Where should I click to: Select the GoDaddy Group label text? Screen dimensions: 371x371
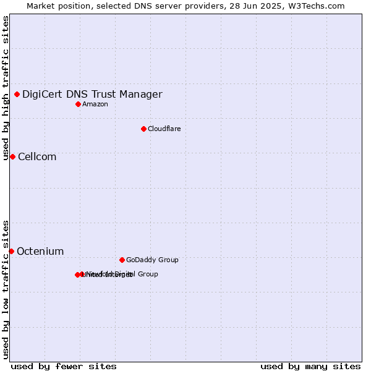[x=152, y=260]
